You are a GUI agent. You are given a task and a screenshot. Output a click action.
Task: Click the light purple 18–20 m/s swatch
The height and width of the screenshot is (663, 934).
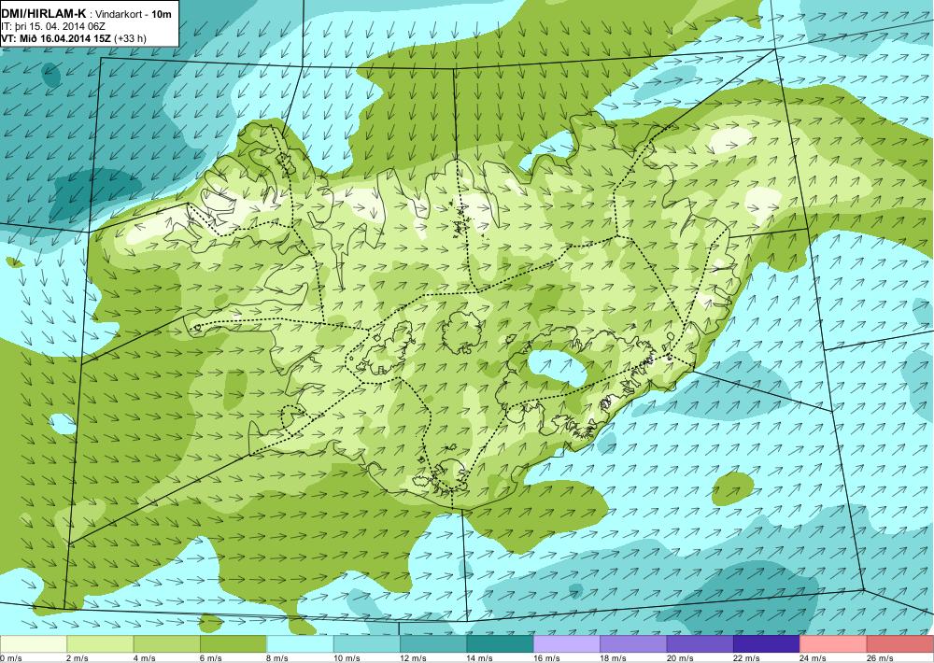tap(634, 644)
